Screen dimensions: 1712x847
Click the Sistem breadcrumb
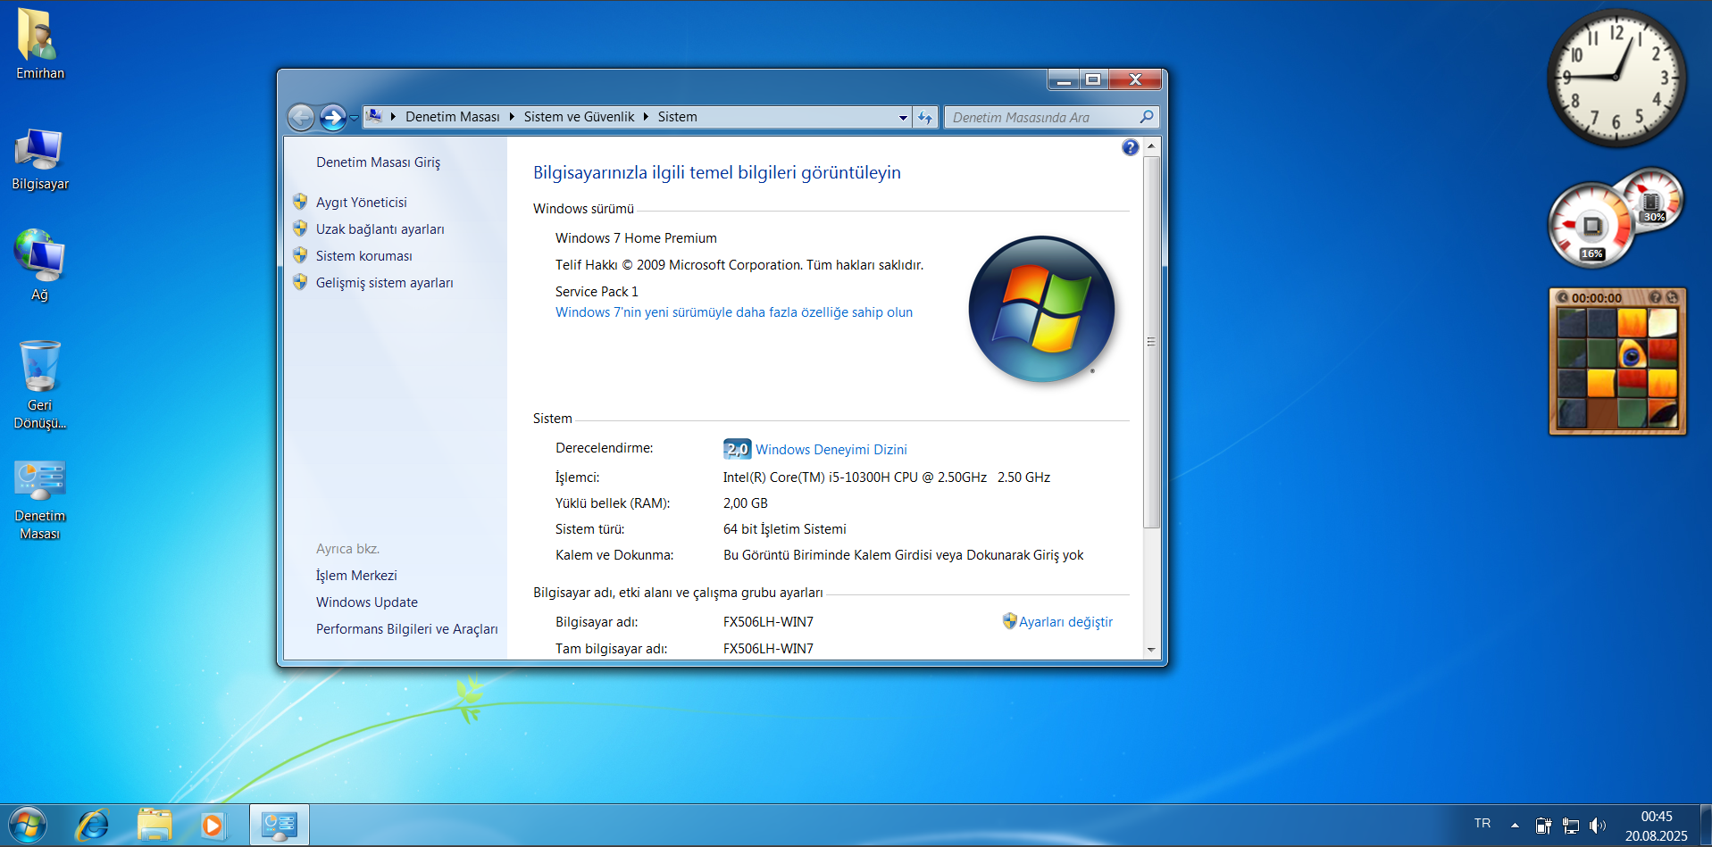[x=677, y=117]
